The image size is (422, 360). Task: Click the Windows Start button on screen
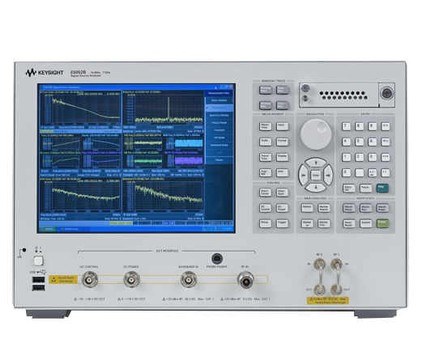click(48, 229)
